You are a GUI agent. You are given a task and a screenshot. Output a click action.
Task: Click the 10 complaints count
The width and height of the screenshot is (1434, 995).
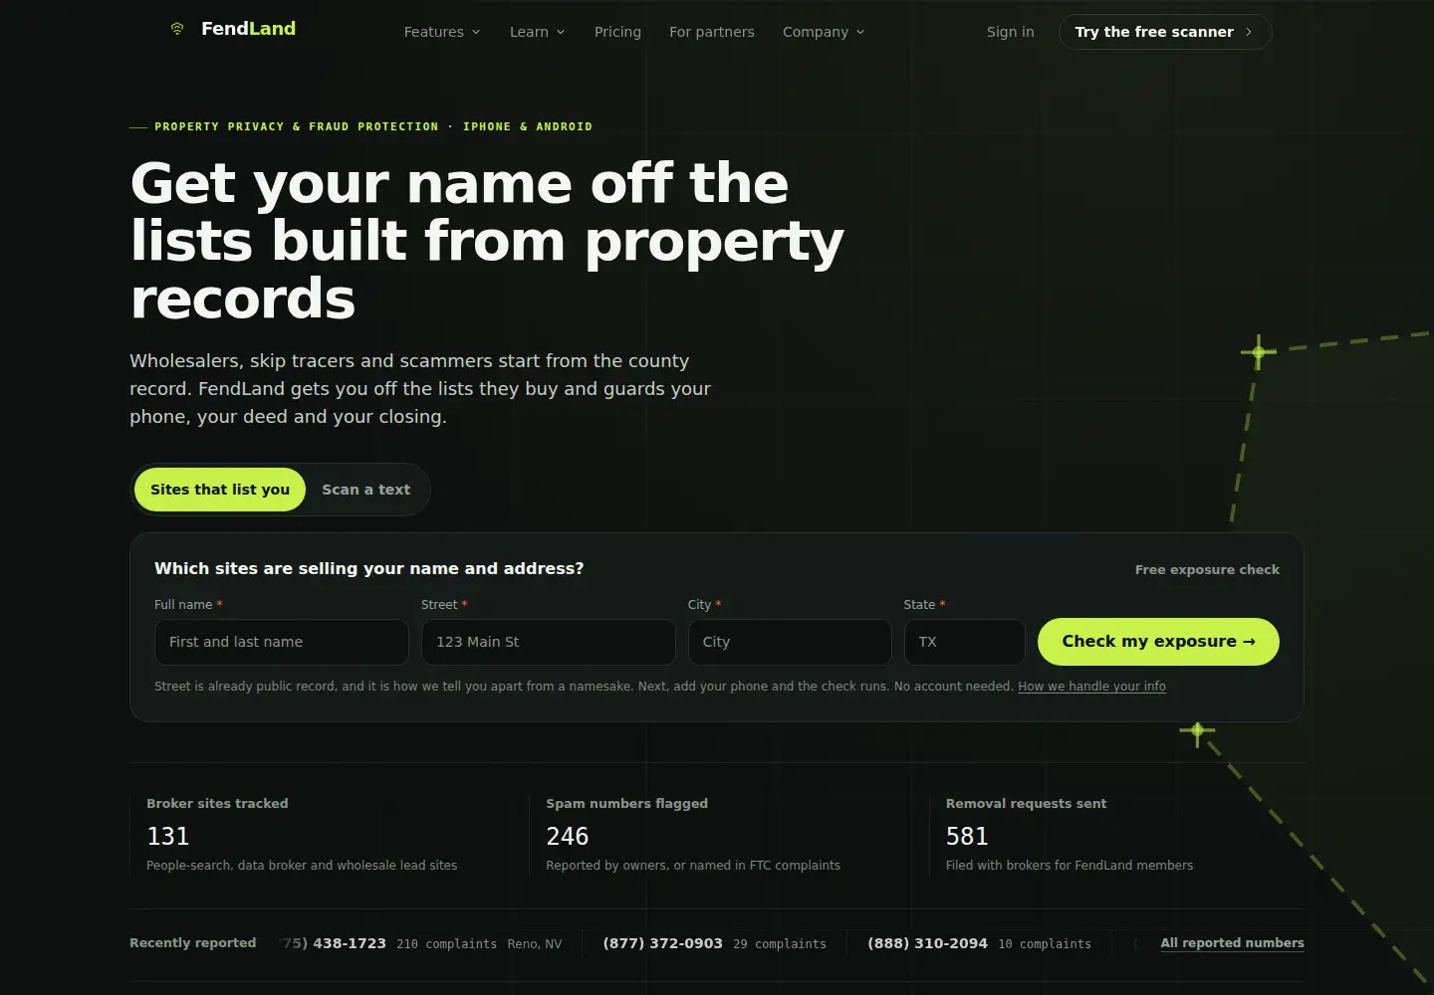(1045, 944)
